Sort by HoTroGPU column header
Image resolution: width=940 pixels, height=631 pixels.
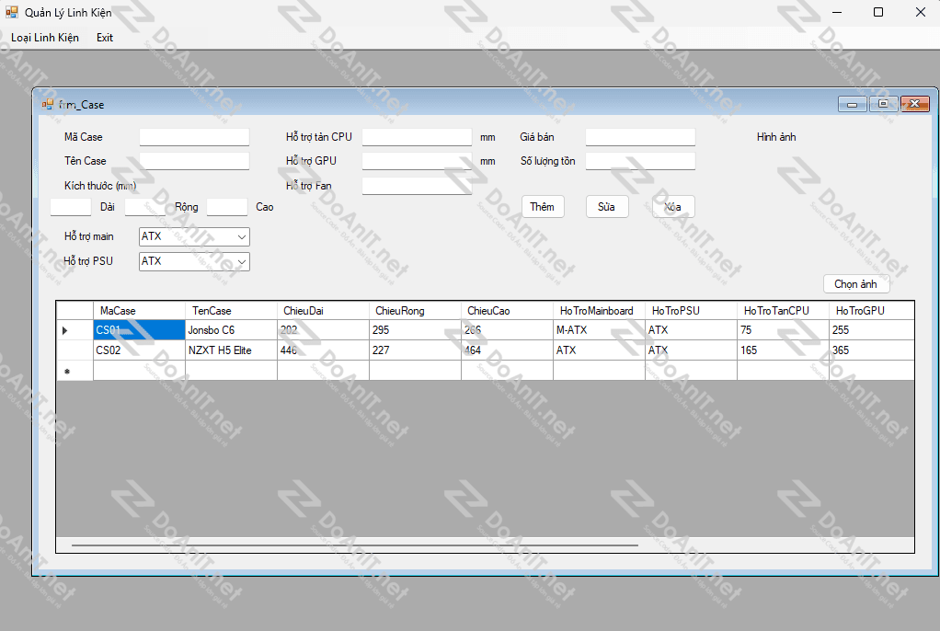tap(872, 311)
